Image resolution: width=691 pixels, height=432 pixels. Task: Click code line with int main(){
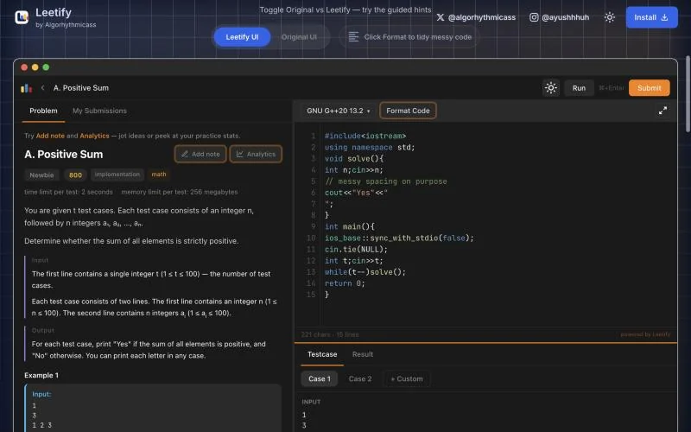(x=350, y=226)
